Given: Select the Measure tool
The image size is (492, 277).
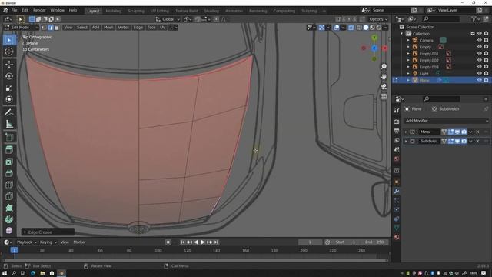Looking at the screenshot, I should pyautogui.click(x=9, y=125).
